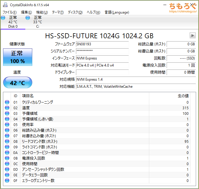The height and width of the screenshot is (189, 199).
Task: Select the 予備領域 (しきい値) row text
Action: pos(38,119)
